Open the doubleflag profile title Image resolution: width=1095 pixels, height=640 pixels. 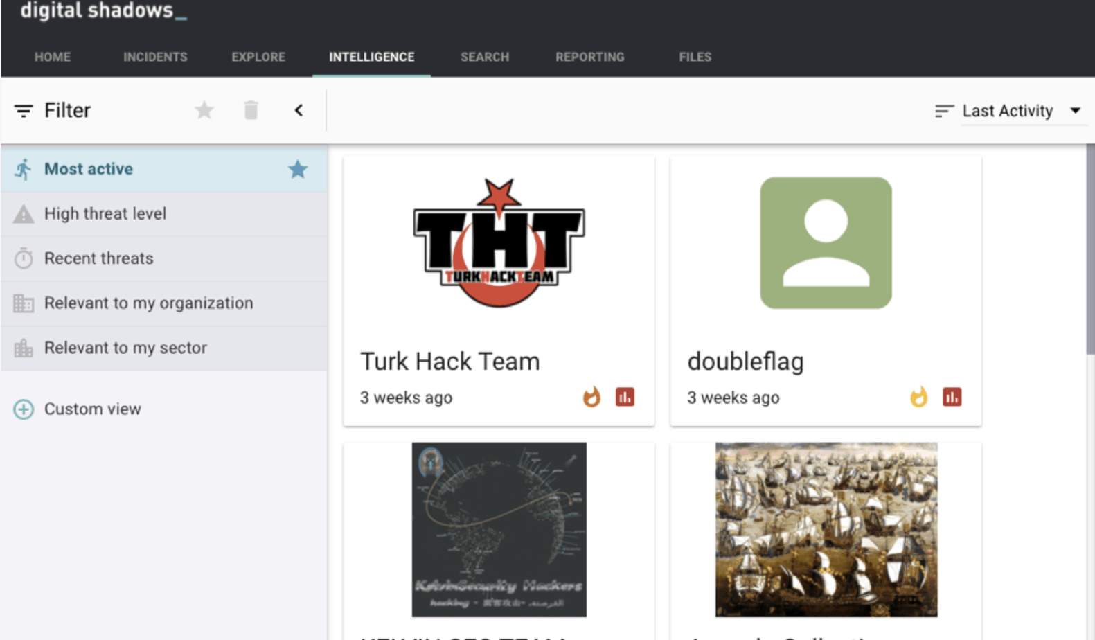coord(745,362)
